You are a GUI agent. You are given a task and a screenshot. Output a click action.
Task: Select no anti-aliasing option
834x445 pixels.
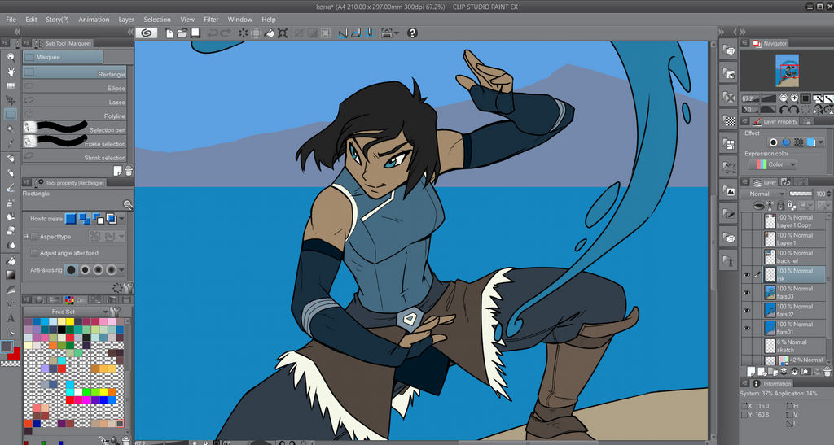[x=72, y=270]
